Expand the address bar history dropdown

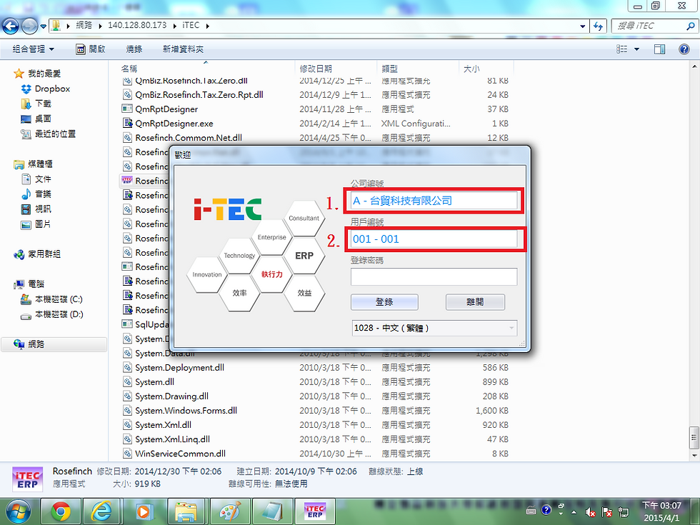(583, 26)
